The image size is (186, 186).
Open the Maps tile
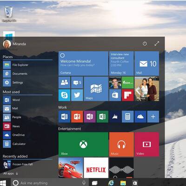(x=96, y=89)
